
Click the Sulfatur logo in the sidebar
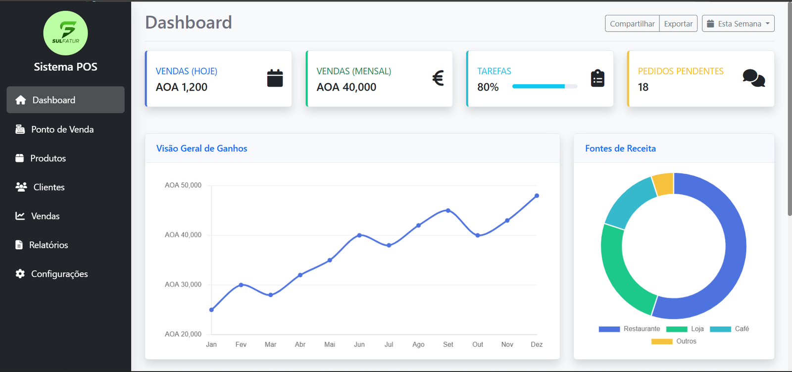pyautogui.click(x=65, y=33)
